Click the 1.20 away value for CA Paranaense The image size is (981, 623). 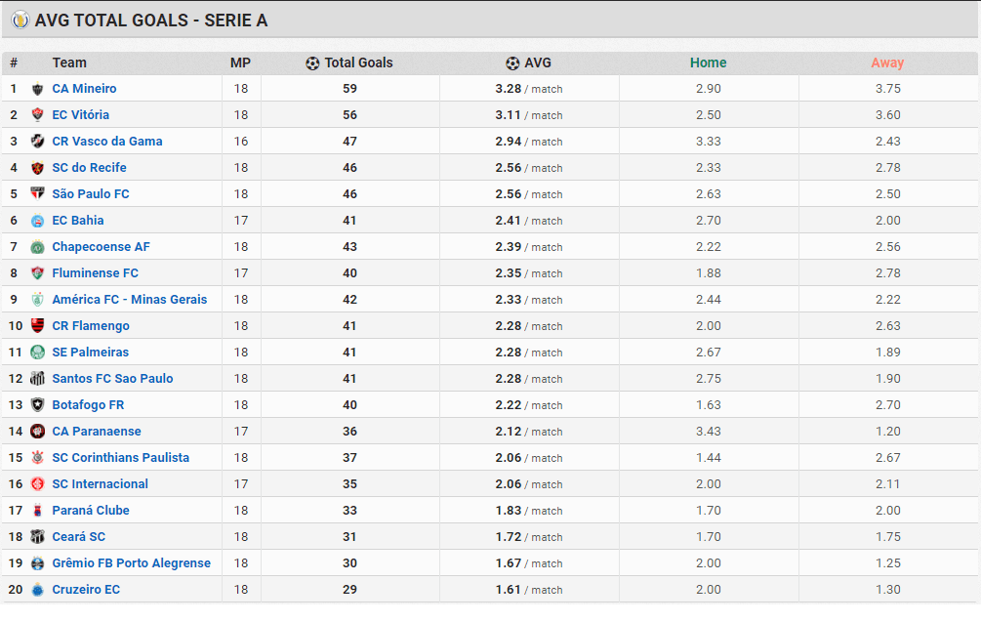pos(887,431)
